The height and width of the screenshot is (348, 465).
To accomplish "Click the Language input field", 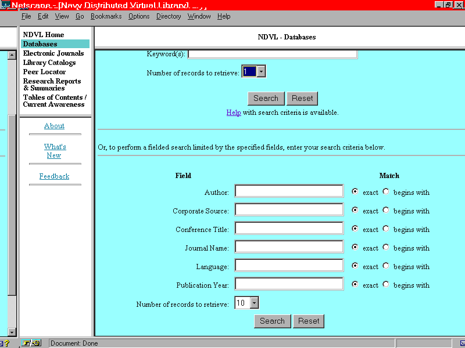I will click(289, 265).
